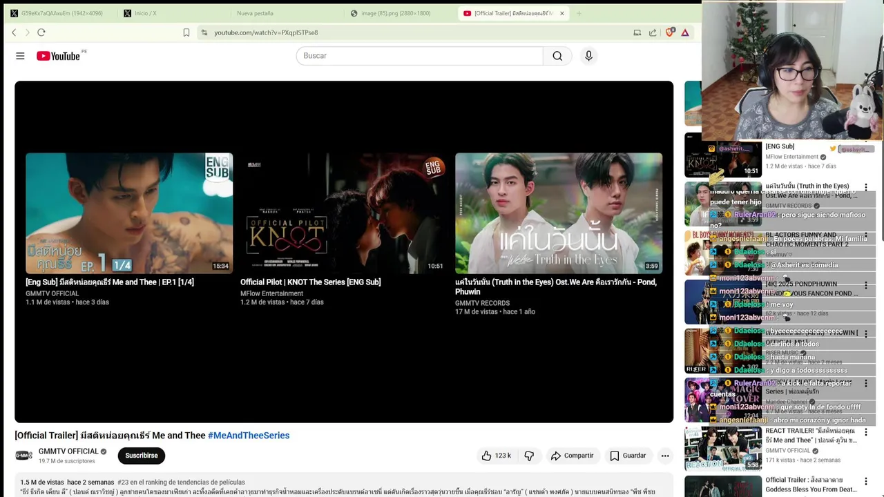Image resolution: width=884 pixels, height=497 pixels.
Task: Open options for REACT TRAILER sidebar video
Action: pos(866,432)
